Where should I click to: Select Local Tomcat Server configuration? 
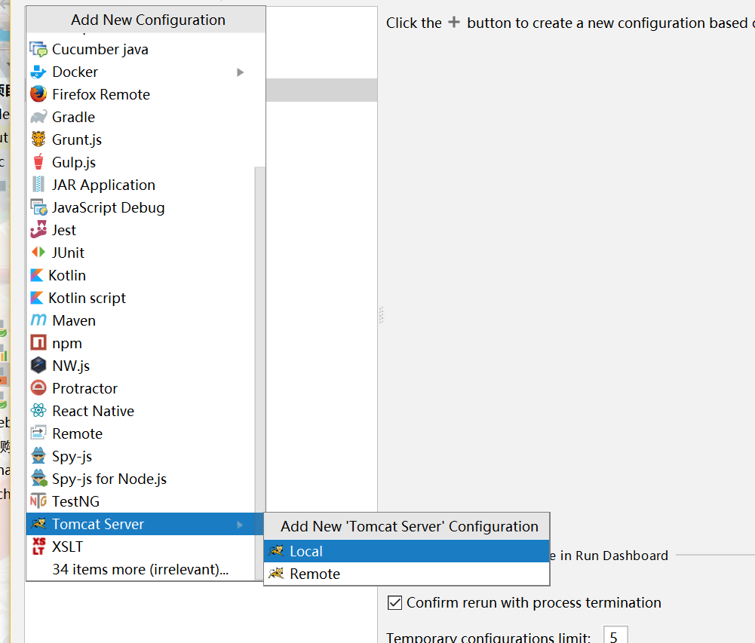click(x=407, y=551)
